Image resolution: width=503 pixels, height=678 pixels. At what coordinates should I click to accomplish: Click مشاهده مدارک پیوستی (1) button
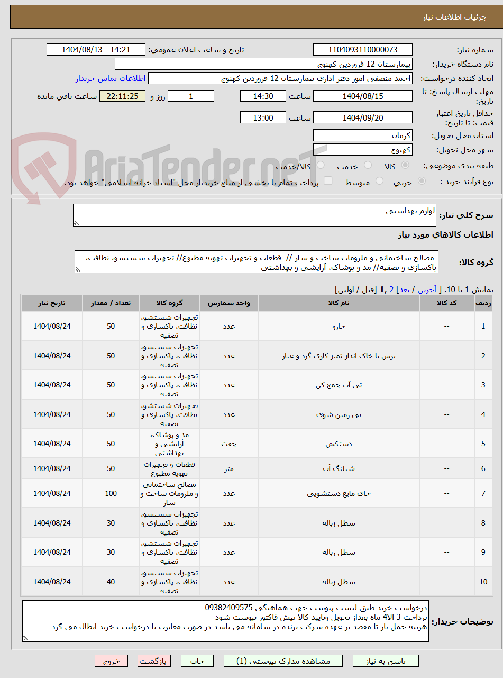283,661
